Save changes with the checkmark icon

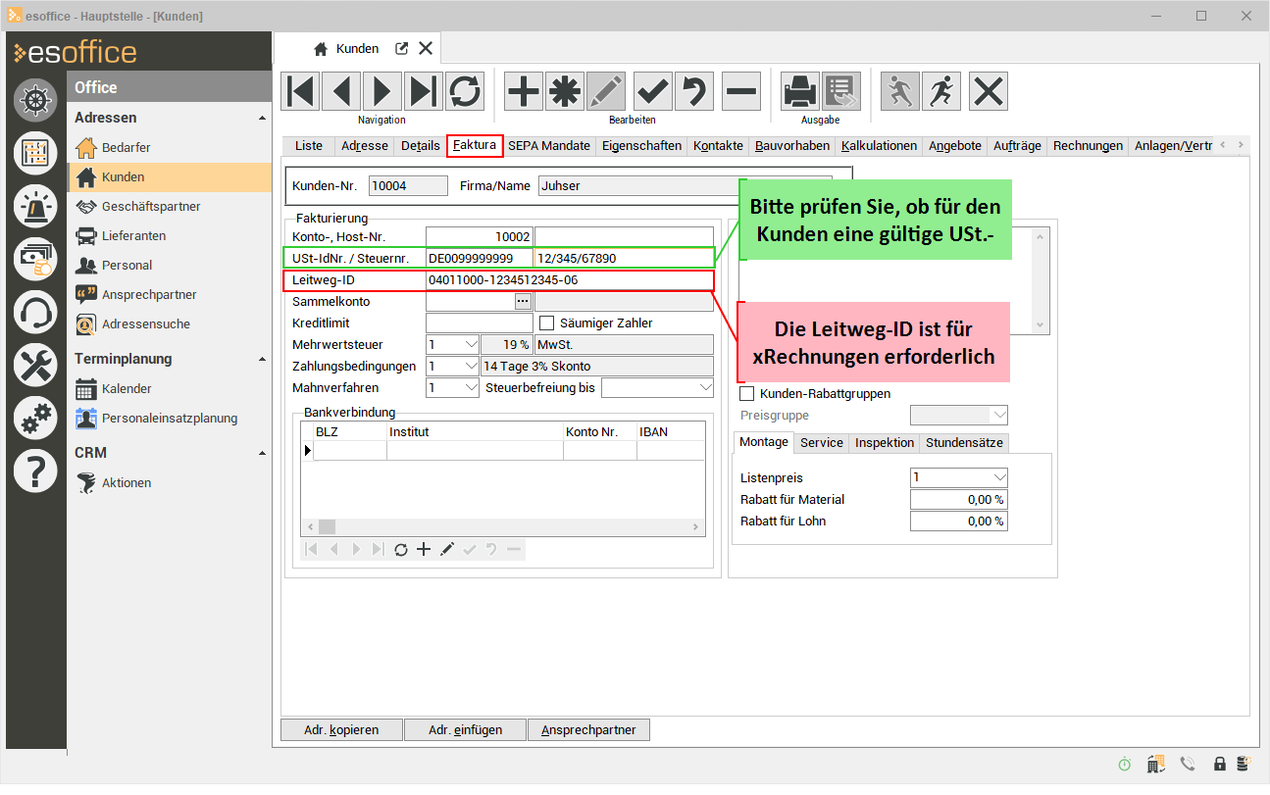[653, 91]
